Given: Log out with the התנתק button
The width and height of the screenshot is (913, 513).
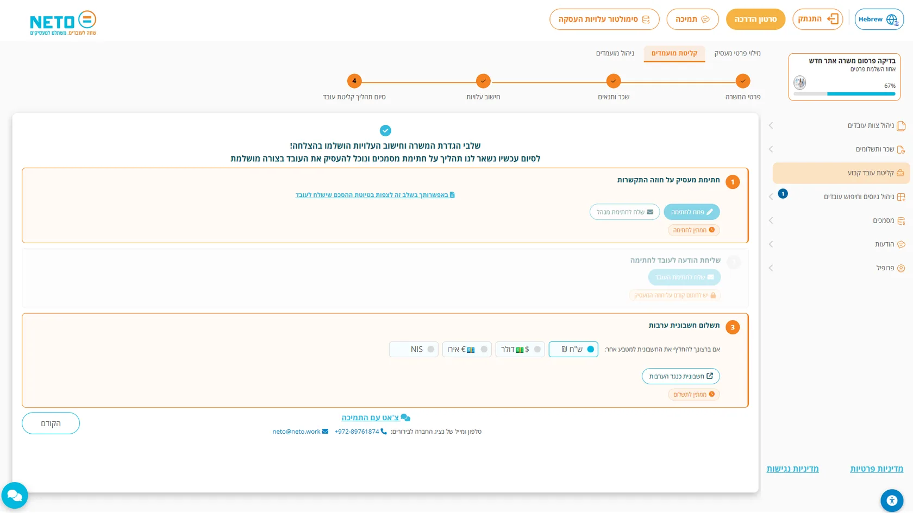Looking at the screenshot, I should (818, 20).
